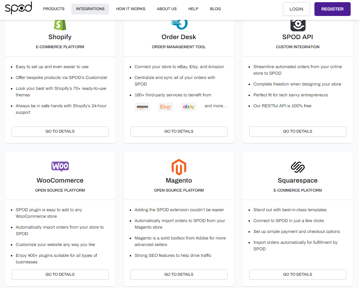Click 'ORDER MANAGEMENT TOOL' subtitle
Image resolution: width=359 pixels, height=288 pixels.
pyautogui.click(x=179, y=47)
